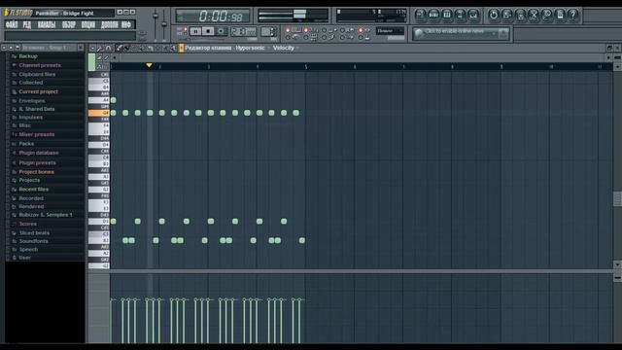Open the Step Sequencer window icon
This screenshot has width=622, height=350.
[433, 16]
